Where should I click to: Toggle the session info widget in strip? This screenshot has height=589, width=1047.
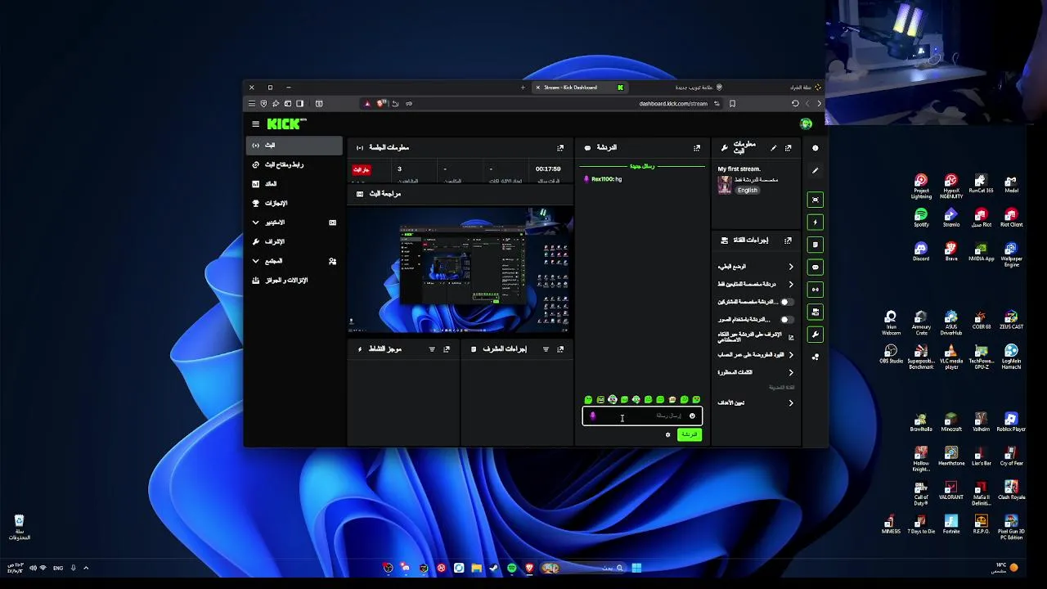[x=815, y=290]
